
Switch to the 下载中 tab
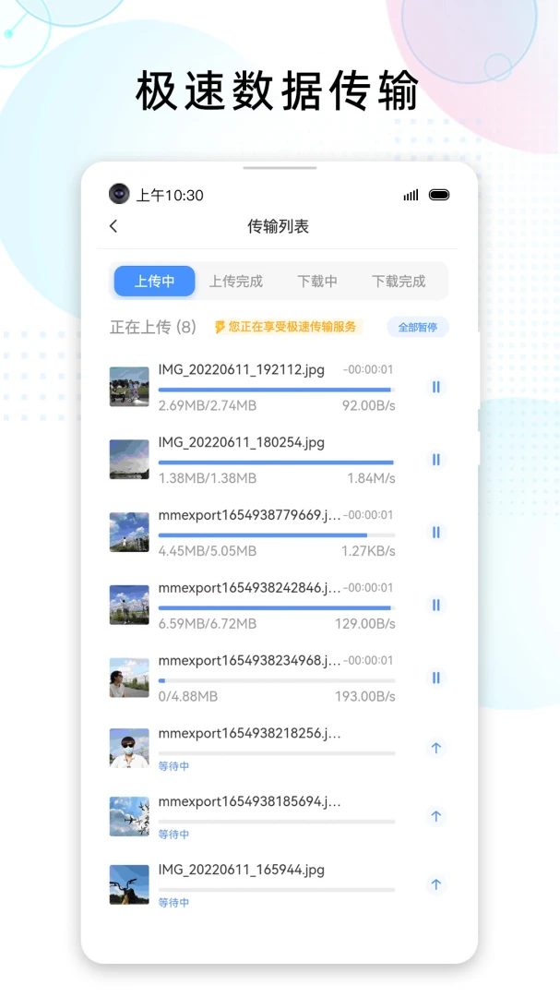316,282
